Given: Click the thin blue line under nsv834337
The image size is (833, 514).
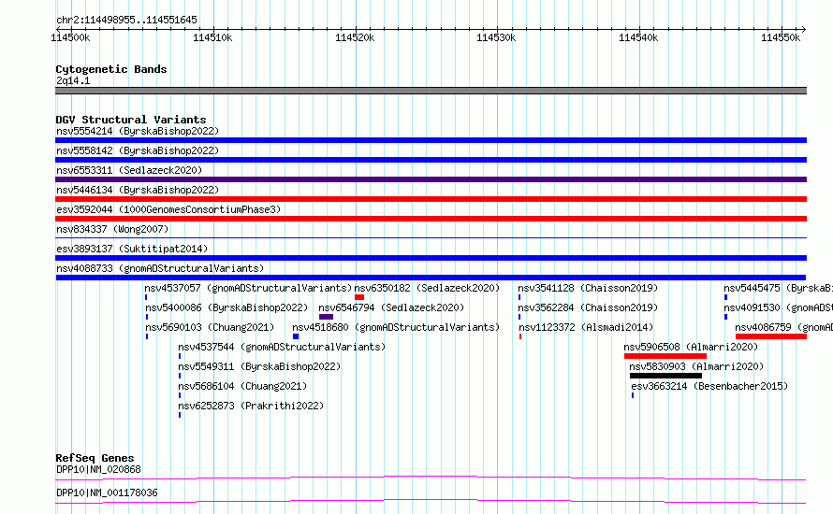Looking at the screenshot, I should pyautogui.click(x=431, y=237).
